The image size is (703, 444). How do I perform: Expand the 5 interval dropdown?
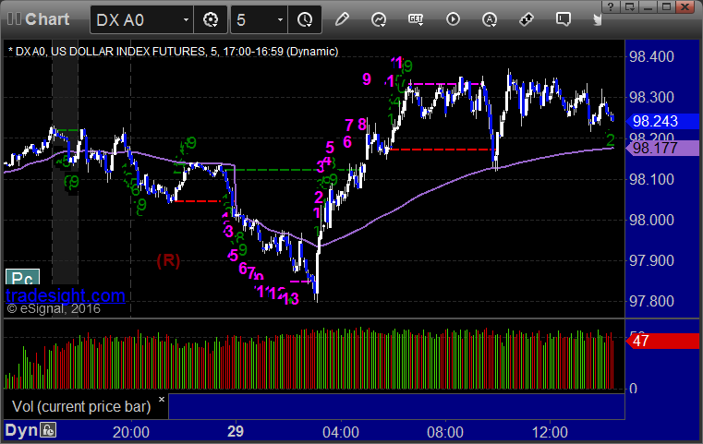click(280, 19)
